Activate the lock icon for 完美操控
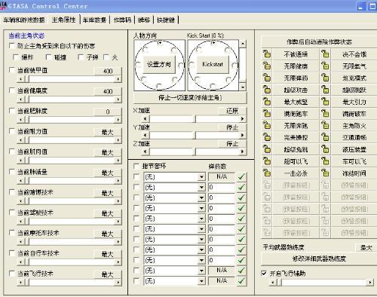Image resolution: width=377 pixels, height=297 pixels. pos(267,137)
